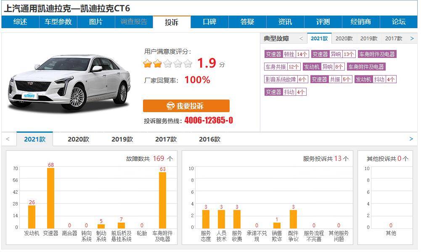Click the 1.9 satisfaction score
The image size is (421, 252).
(207, 63)
